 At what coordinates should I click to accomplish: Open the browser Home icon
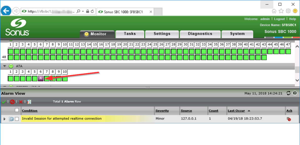274,11
